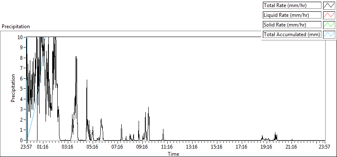Viewport: 337px width, 157px height.
Task: Click the Precipitation graph title caption
Action: (16, 27)
